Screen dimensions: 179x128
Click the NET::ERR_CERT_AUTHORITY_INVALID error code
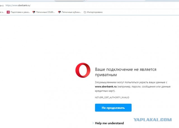[112, 97]
